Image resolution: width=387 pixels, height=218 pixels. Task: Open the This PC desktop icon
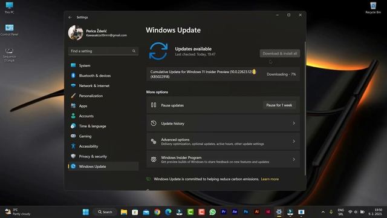tap(10, 7)
